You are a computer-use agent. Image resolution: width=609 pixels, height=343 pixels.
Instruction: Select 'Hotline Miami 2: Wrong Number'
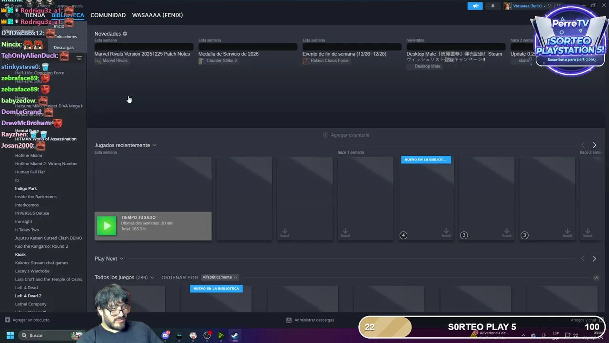[x=46, y=163]
